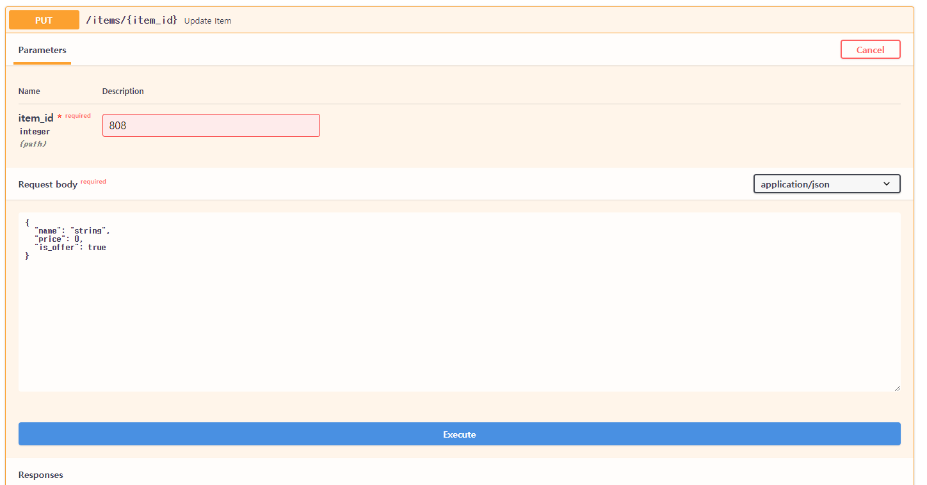Click inside the request body JSON editor
Screen dimensions: 927x485
(459, 302)
